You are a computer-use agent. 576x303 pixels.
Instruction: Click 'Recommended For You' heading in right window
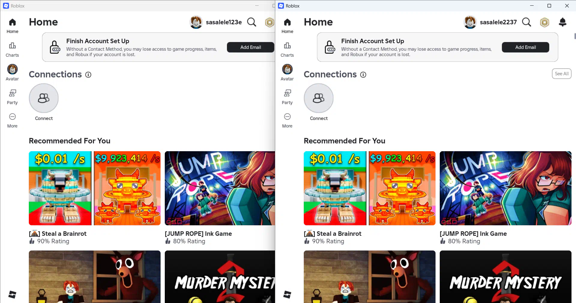coord(344,141)
